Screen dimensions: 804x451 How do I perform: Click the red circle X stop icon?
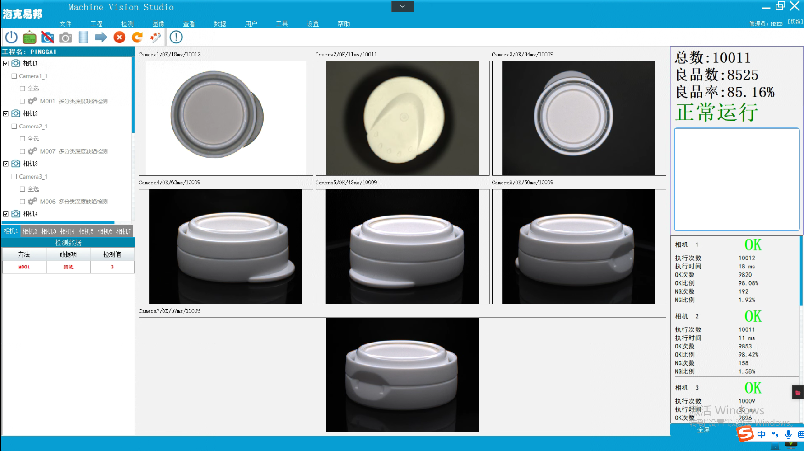click(120, 38)
